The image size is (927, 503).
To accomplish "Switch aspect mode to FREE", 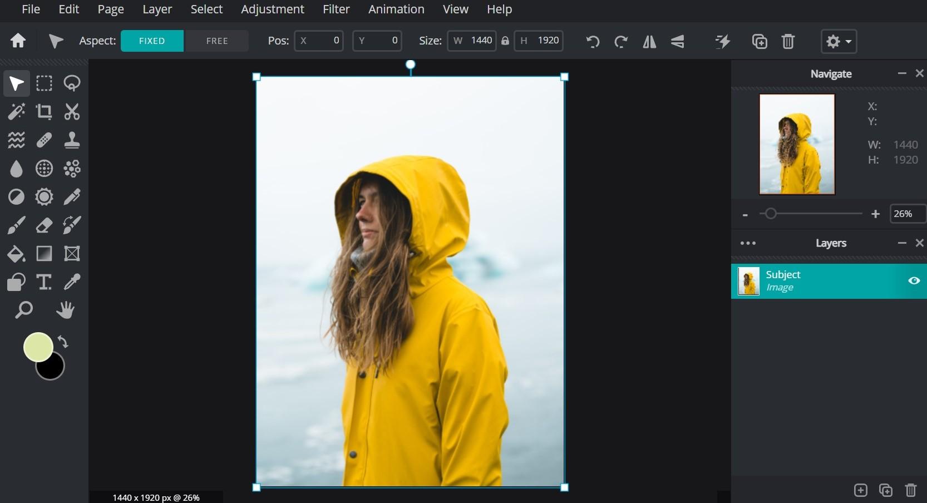I will 216,41.
